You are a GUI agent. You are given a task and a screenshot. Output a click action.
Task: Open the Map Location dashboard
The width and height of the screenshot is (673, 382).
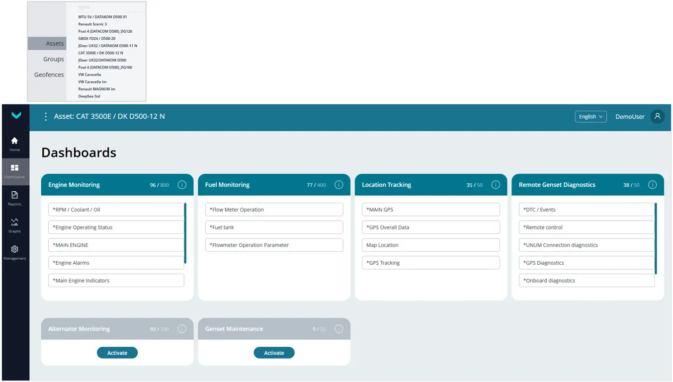coord(430,245)
